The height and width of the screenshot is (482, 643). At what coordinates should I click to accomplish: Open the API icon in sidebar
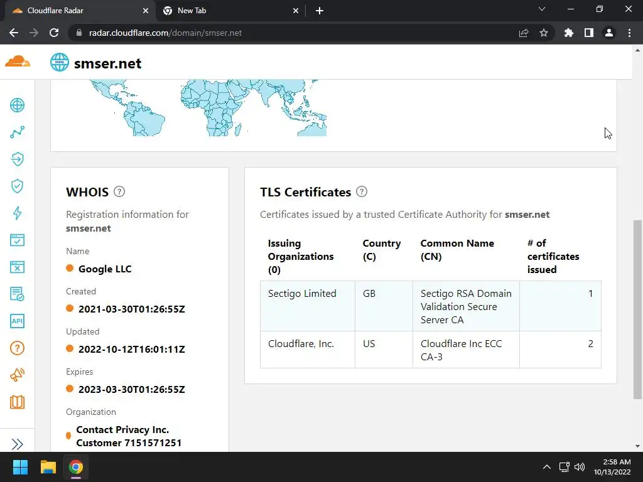(17, 321)
